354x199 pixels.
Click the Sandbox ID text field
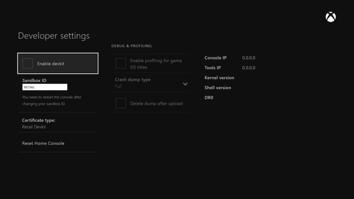tap(45, 87)
